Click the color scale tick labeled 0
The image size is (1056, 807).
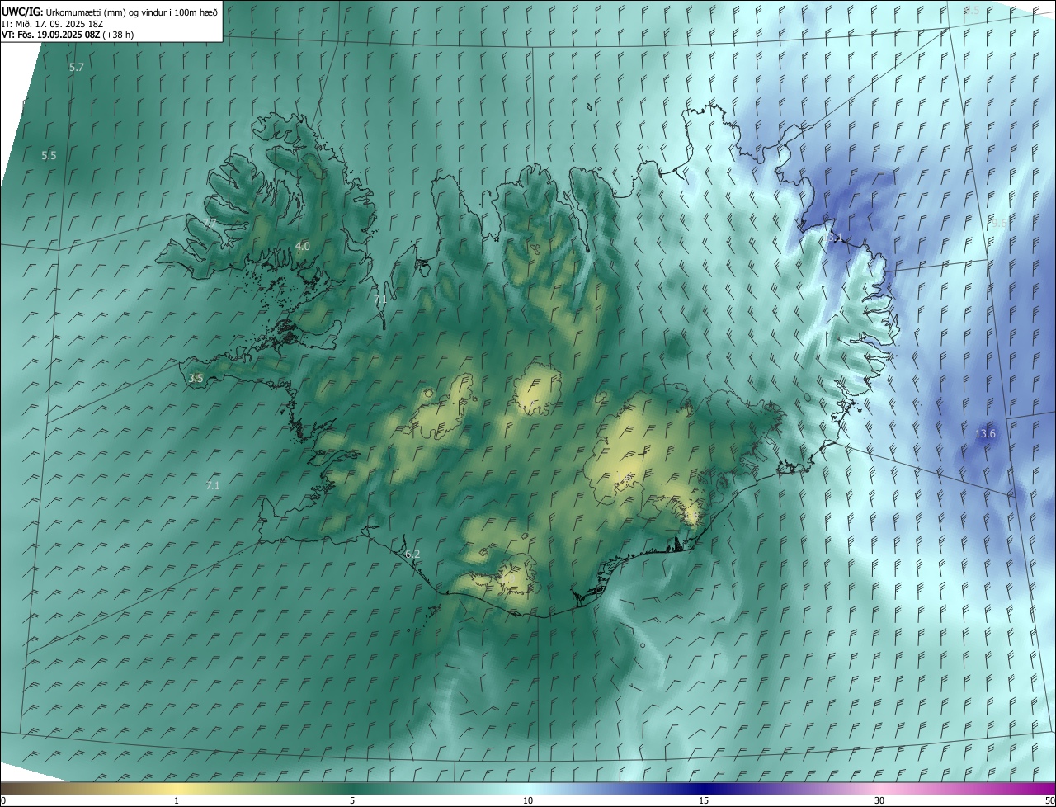3,800
